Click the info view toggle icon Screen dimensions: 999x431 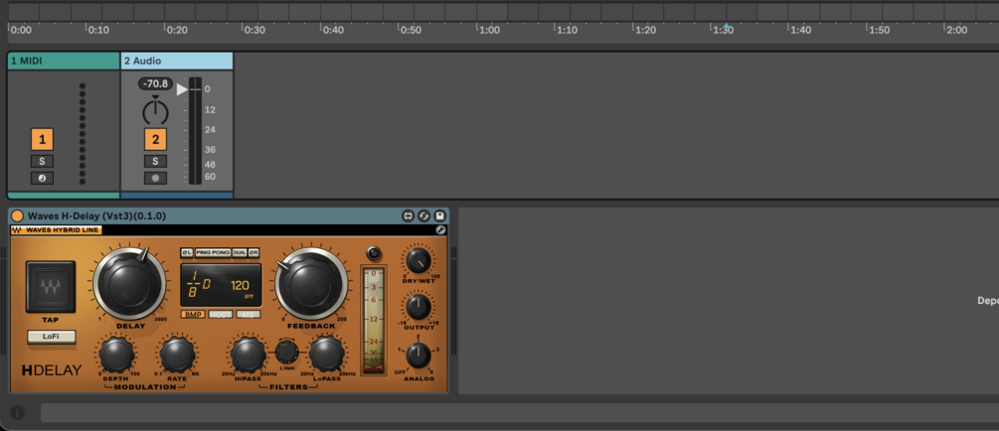(17, 412)
